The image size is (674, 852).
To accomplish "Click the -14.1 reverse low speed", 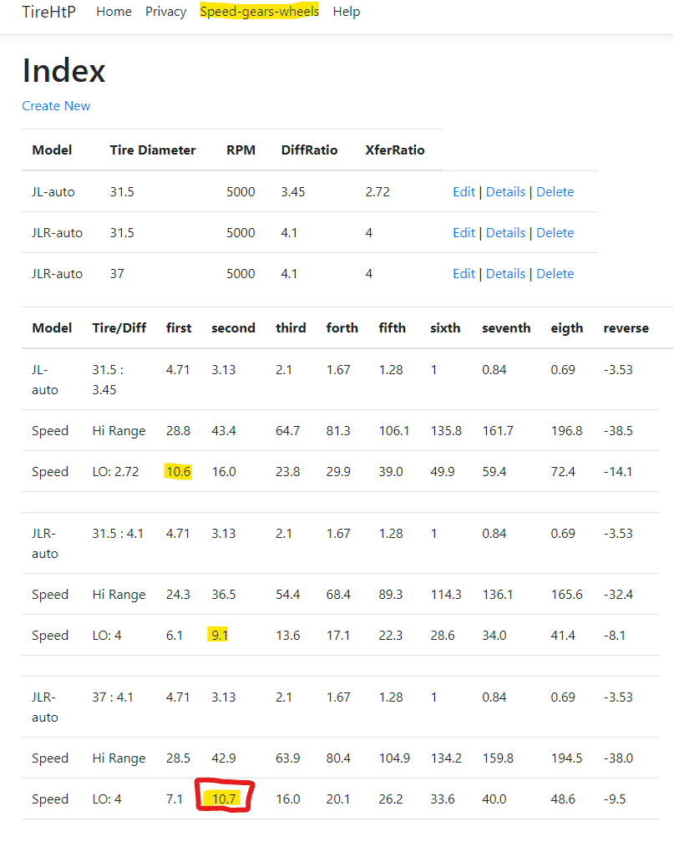I will tap(618, 472).
